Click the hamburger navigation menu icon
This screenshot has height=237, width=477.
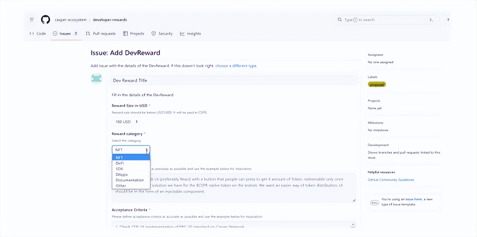[32, 20]
